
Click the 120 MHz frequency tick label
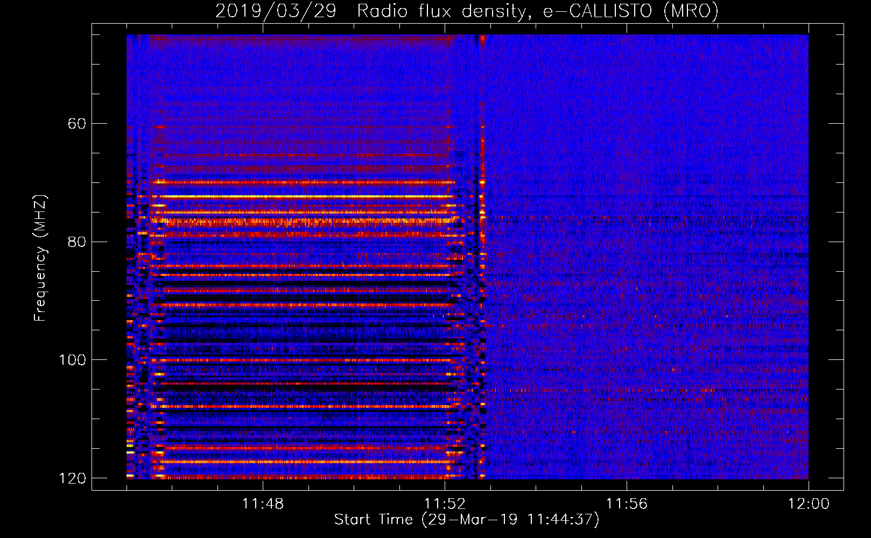click(x=73, y=478)
